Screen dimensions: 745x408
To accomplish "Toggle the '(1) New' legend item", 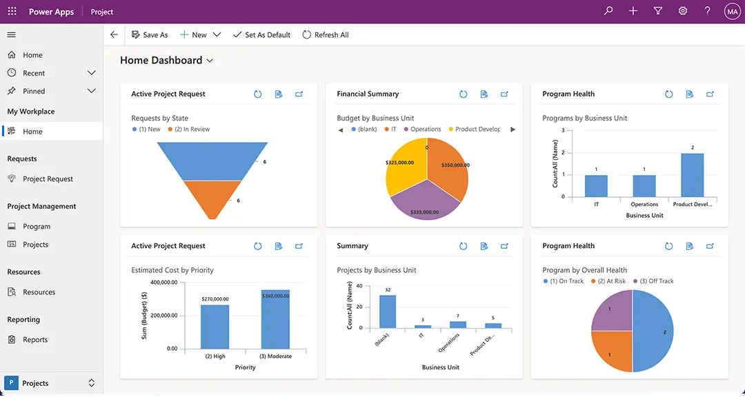I will [148, 129].
